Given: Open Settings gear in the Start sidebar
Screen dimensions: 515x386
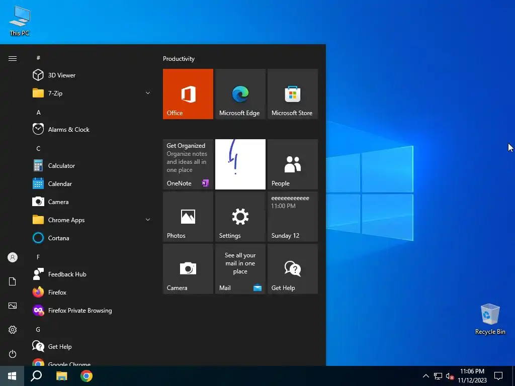Looking at the screenshot, I should (13, 330).
